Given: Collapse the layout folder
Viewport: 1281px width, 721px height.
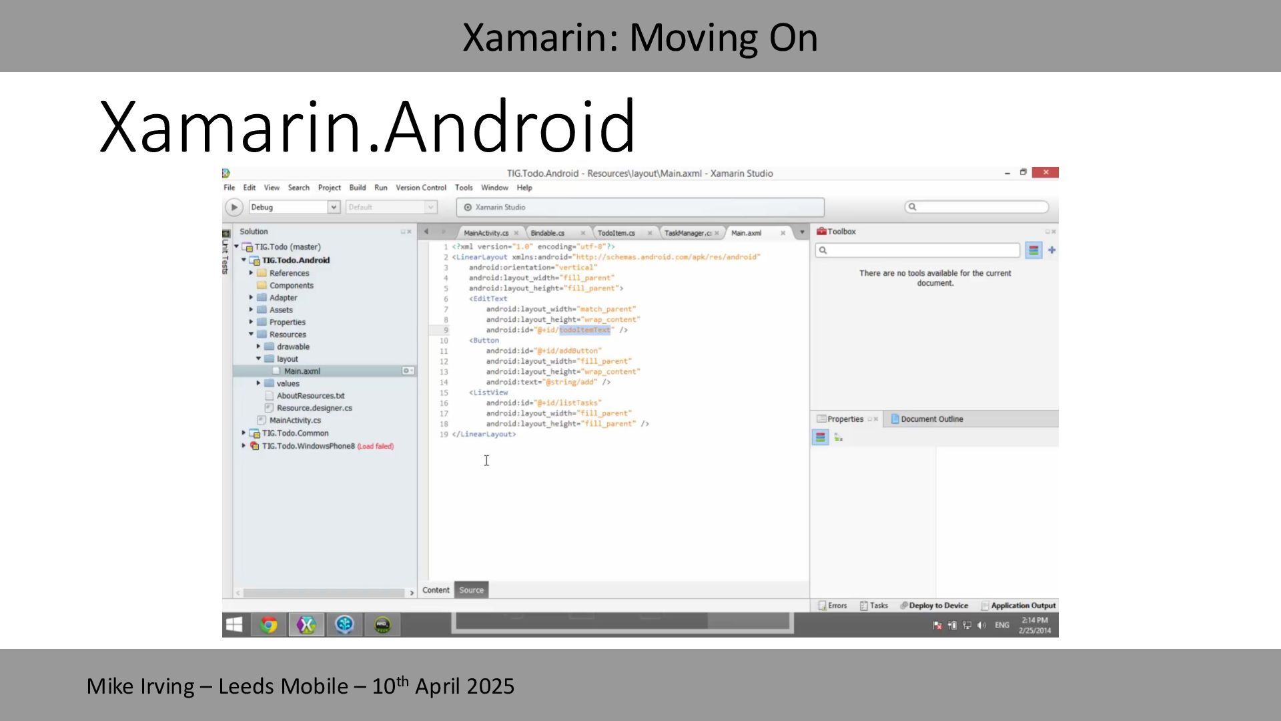Looking at the screenshot, I should click(x=258, y=358).
